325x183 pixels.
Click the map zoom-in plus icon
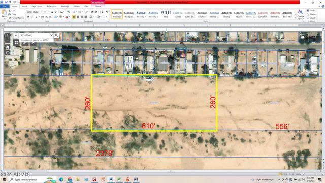coord(8,35)
